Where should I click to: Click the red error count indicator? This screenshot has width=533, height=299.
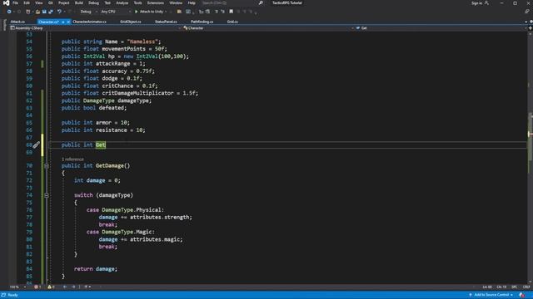(37, 287)
